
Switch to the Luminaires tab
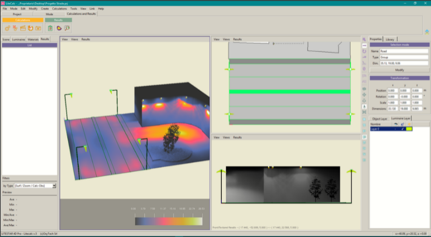pos(18,39)
